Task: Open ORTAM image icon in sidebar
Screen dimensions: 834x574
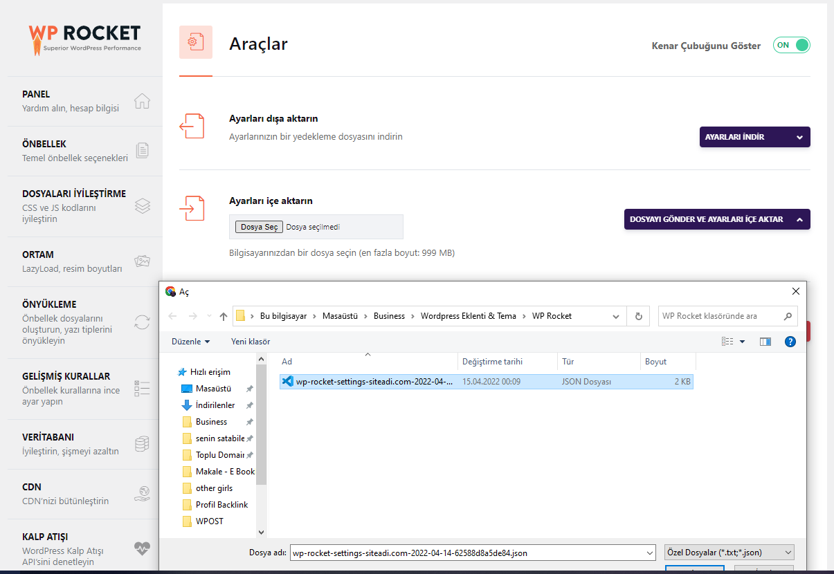Action: [x=142, y=261]
